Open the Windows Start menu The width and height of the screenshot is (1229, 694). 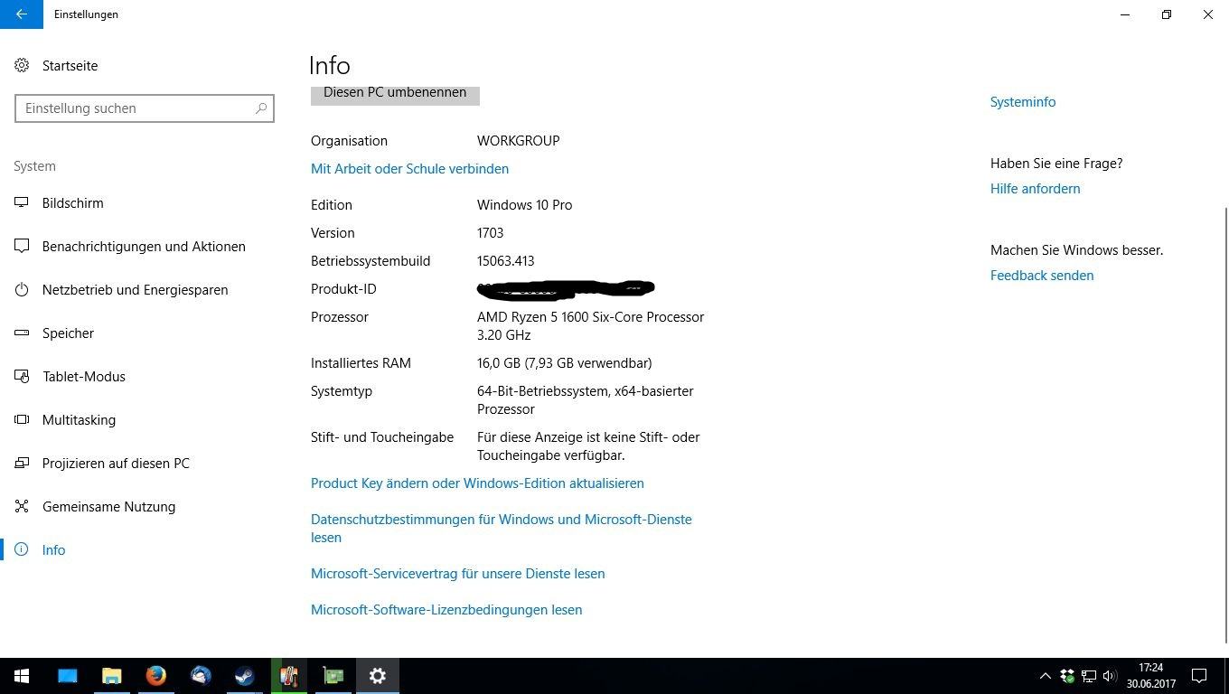click(22, 676)
